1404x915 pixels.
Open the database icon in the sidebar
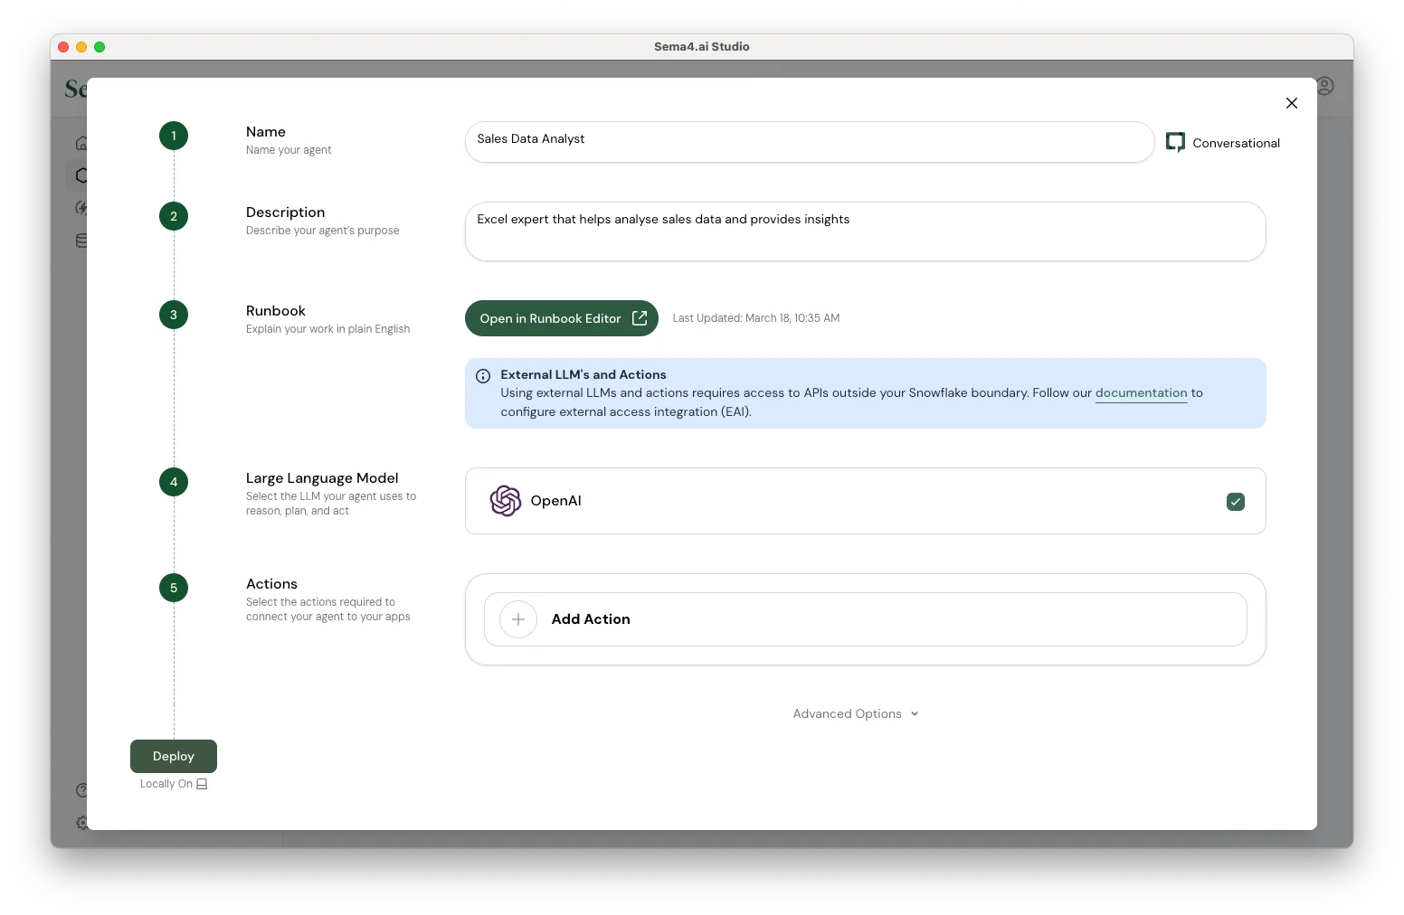pyautogui.click(x=82, y=241)
